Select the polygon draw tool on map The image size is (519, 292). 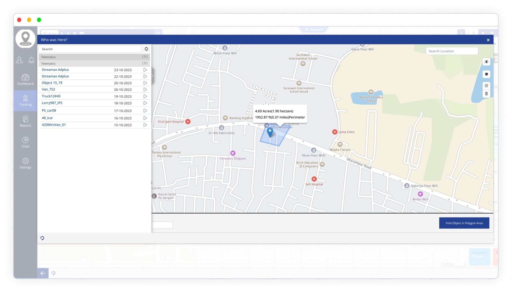[486, 74]
